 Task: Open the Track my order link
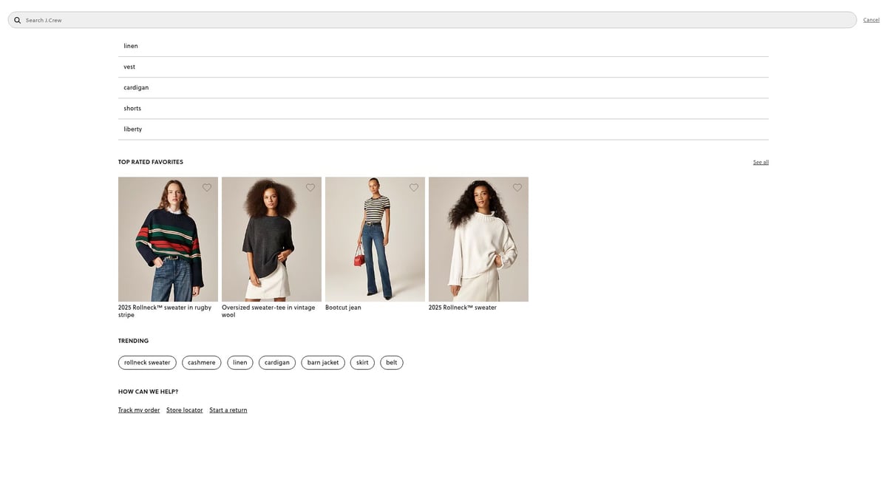tap(139, 410)
